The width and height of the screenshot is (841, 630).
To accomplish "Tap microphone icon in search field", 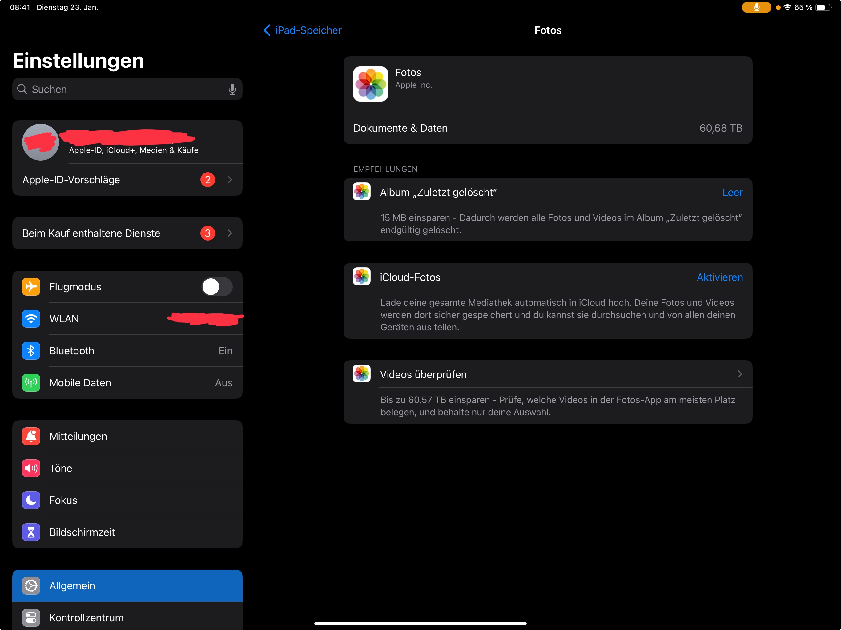I will [232, 89].
